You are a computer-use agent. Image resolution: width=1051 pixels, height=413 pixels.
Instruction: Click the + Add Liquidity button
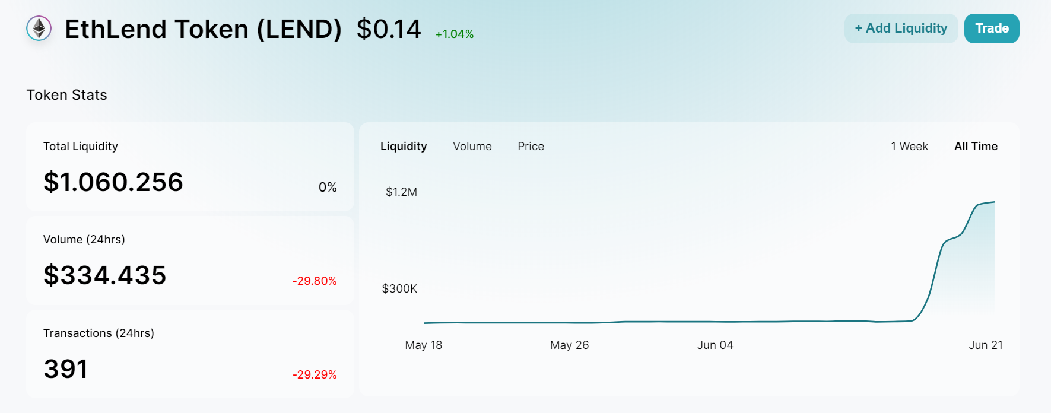(901, 28)
